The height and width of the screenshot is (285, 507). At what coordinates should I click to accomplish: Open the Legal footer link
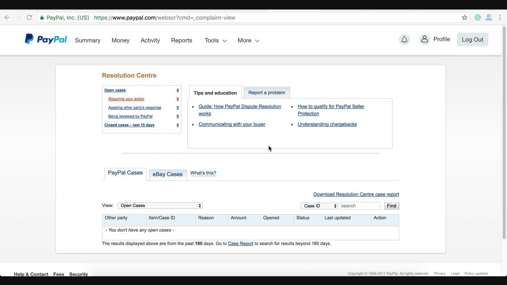455,274
